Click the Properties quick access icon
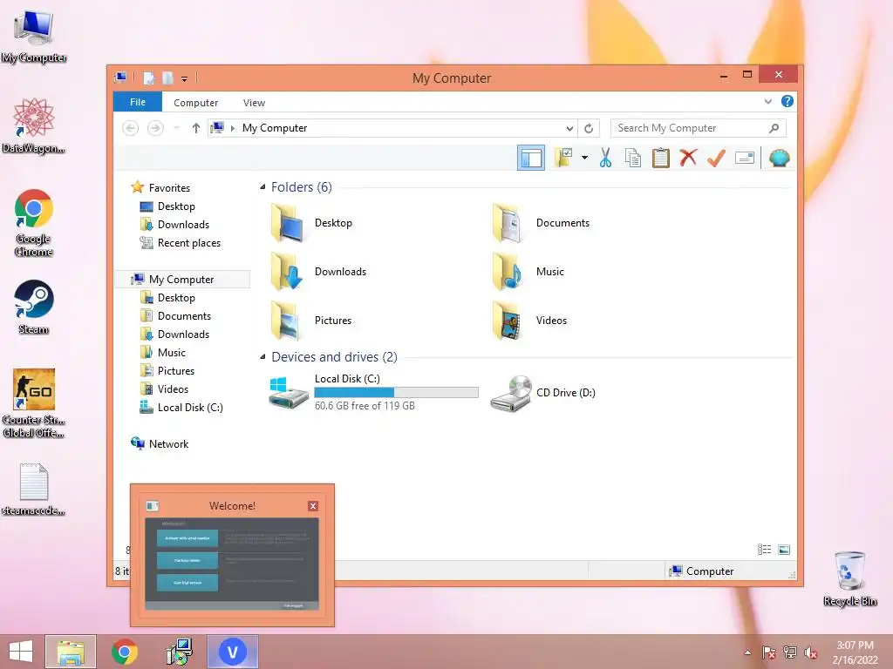The height and width of the screenshot is (669, 893). pyautogui.click(x=148, y=78)
